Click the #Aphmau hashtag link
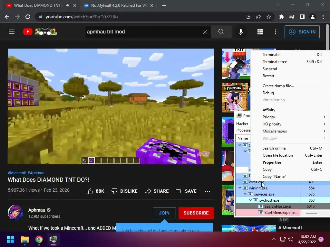This screenshot has width=330, height=247. [36, 173]
